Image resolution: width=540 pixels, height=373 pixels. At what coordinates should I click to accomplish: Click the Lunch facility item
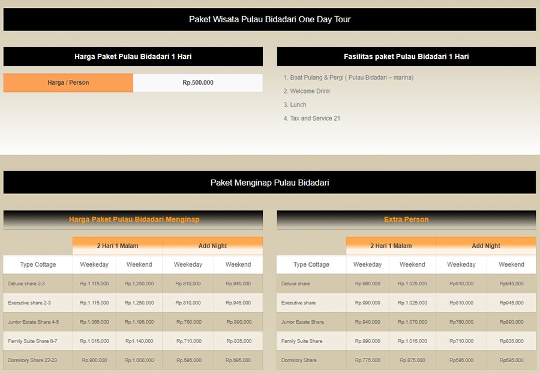click(298, 105)
